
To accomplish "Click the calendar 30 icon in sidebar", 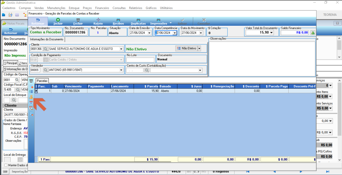I will [x=31, y=103].
